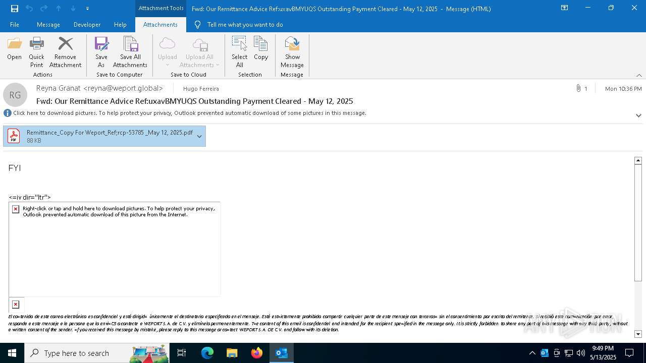The width and height of the screenshot is (646, 363).
Task: Click the small blocked image icon below
Action: (16, 305)
